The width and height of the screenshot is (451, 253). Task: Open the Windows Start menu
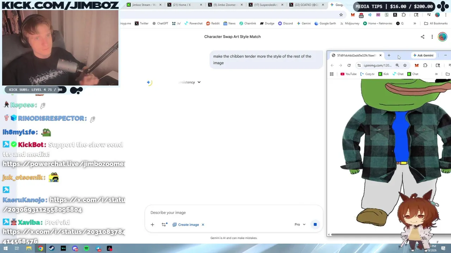click(5, 248)
